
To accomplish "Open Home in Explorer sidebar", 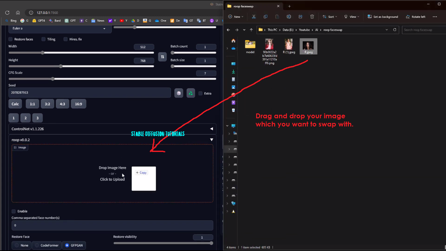I will (x=233, y=41).
